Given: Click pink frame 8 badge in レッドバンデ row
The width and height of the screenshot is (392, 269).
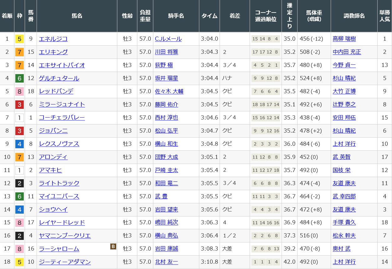Looking at the screenshot, I should tap(19, 92).
